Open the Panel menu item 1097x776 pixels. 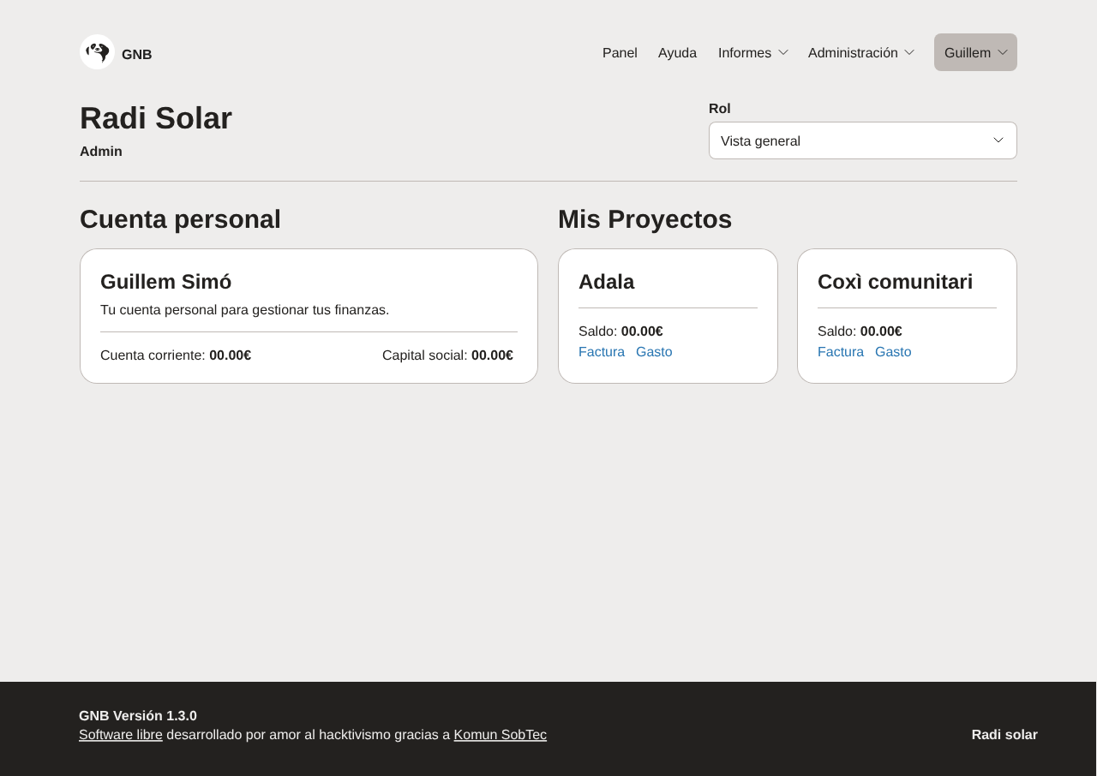click(x=620, y=53)
